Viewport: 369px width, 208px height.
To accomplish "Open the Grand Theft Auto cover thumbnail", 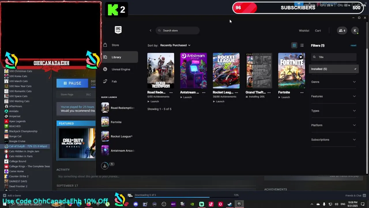I will click(259, 70).
